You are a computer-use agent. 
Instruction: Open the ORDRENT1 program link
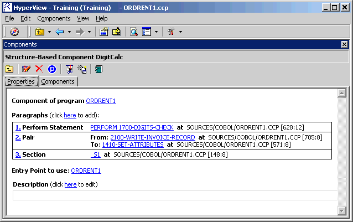(x=101, y=101)
